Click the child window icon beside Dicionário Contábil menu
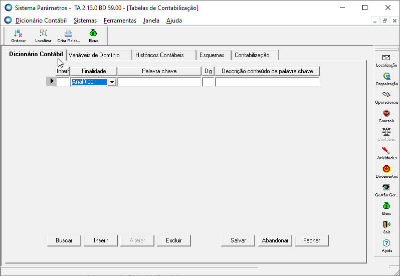This screenshot has height=276, width=400. (8, 20)
